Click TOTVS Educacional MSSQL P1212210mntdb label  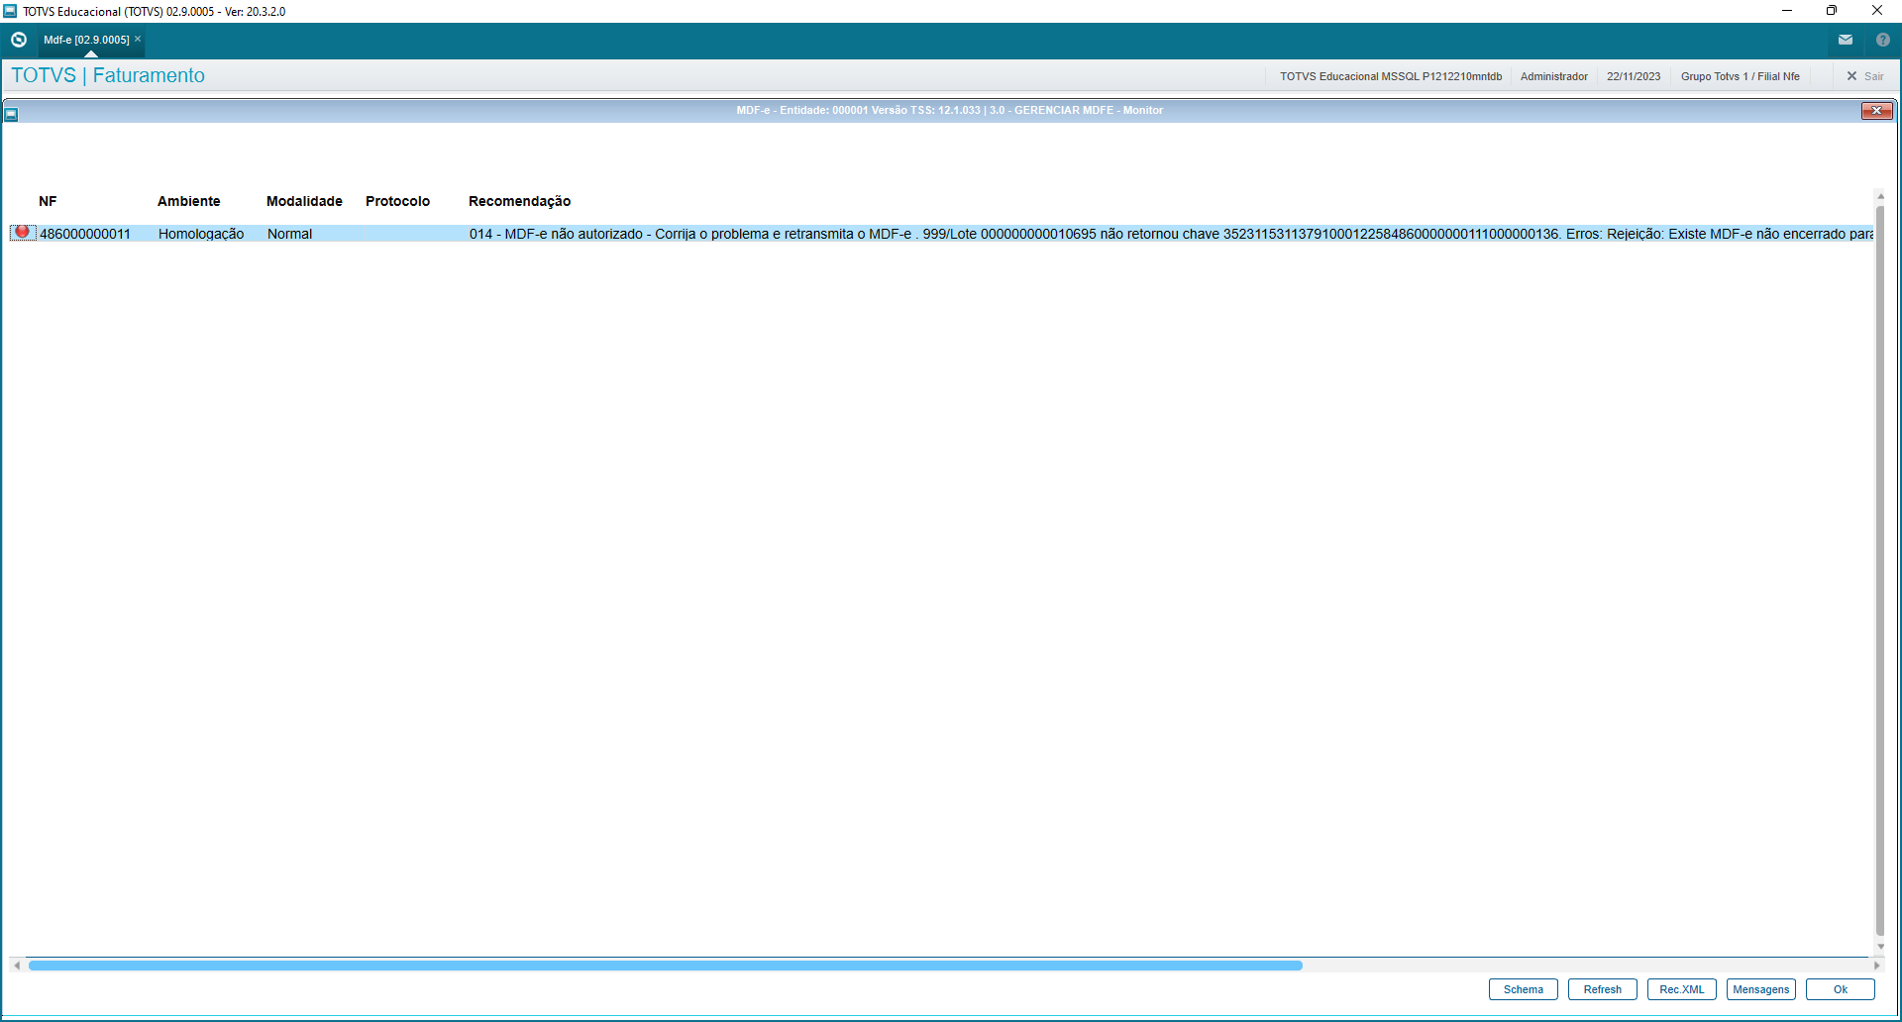(x=1391, y=76)
